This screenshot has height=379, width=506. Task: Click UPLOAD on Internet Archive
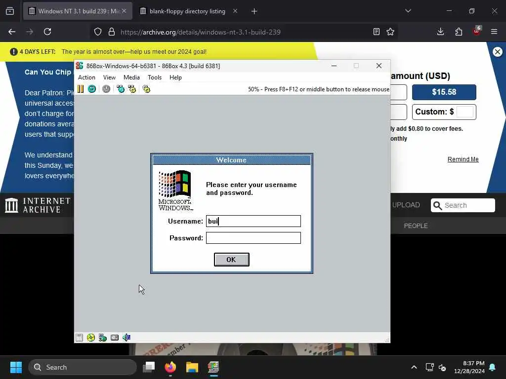tap(406, 205)
